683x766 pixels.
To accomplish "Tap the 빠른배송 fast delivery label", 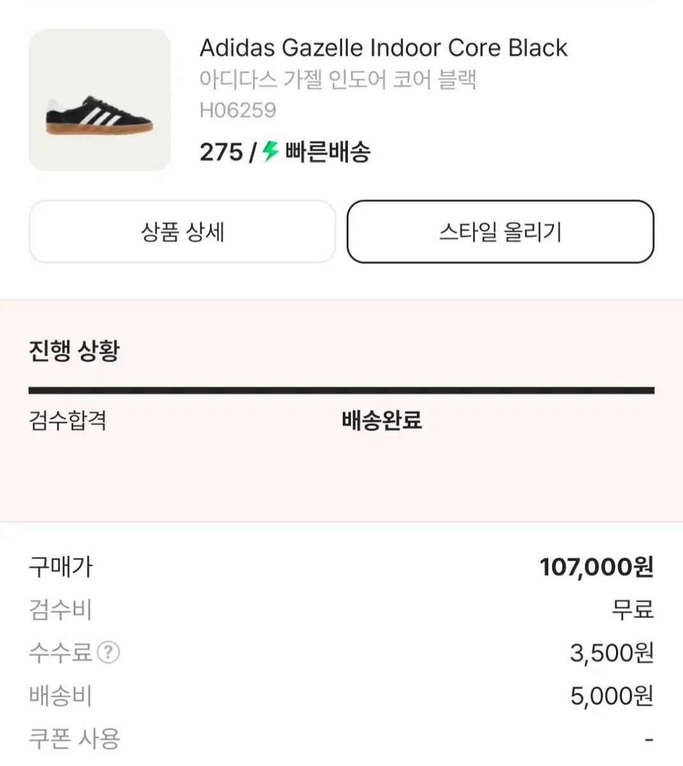I will (x=327, y=152).
